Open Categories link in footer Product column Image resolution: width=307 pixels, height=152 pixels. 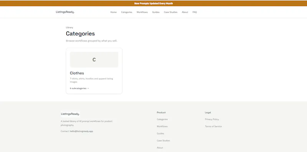tap(162, 119)
